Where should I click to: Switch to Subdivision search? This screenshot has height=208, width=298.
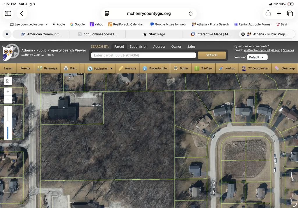click(x=139, y=47)
